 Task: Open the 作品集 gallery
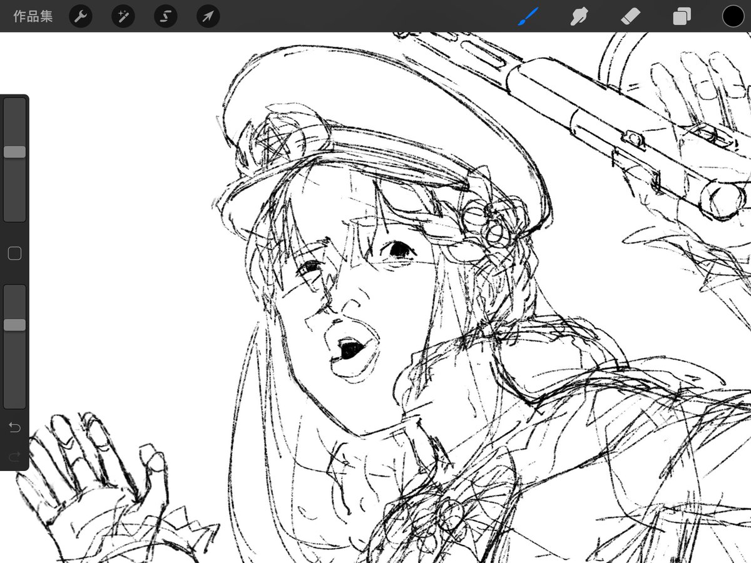click(x=33, y=16)
